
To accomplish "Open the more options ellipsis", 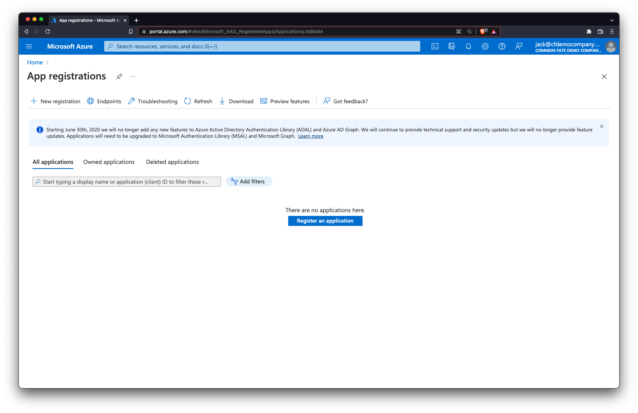I will click(x=133, y=76).
